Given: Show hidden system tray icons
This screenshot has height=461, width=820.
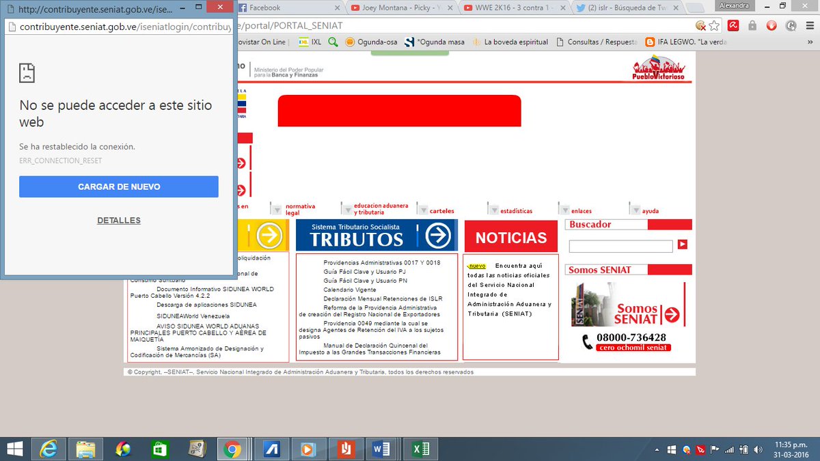Looking at the screenshot, I should tap(657, 449).
